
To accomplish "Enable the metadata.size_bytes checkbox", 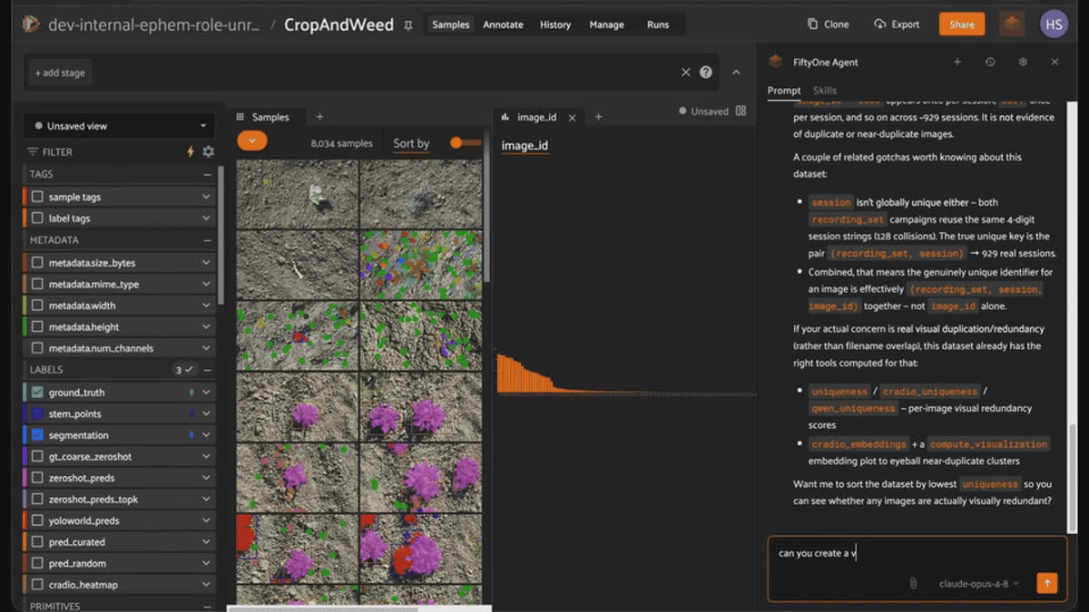I will (37, 263).
